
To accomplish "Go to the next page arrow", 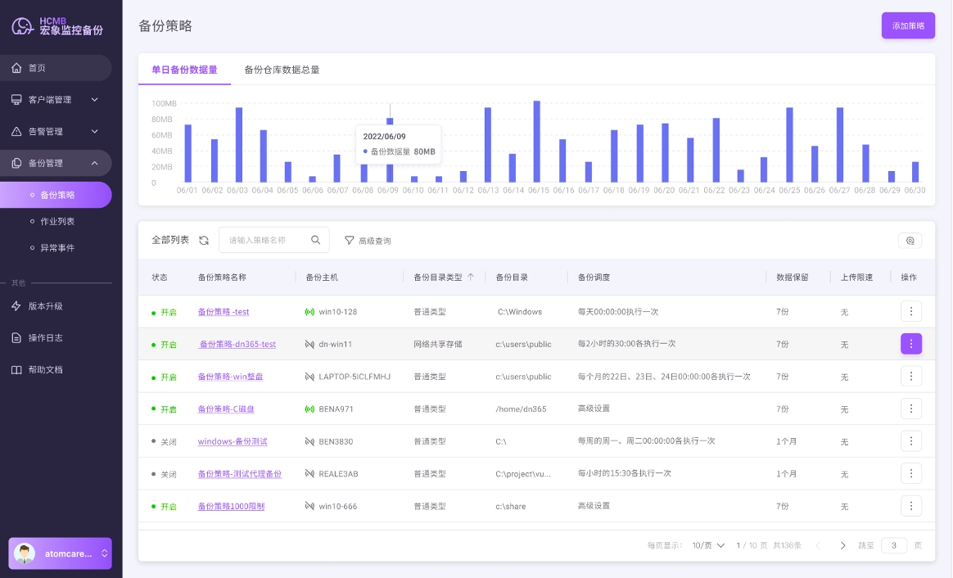I will click(x=842, y=545).
